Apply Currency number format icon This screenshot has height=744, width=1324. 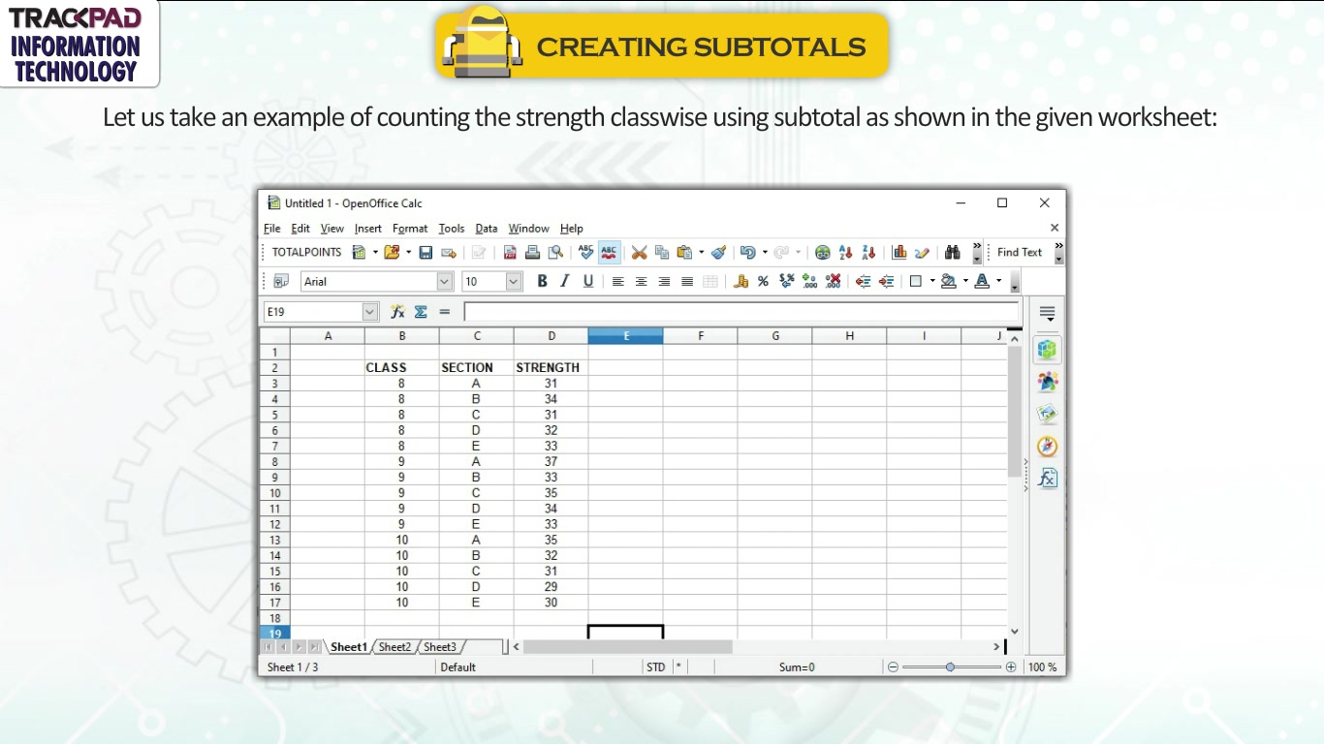pyautogui.click(x=741, y=281)
